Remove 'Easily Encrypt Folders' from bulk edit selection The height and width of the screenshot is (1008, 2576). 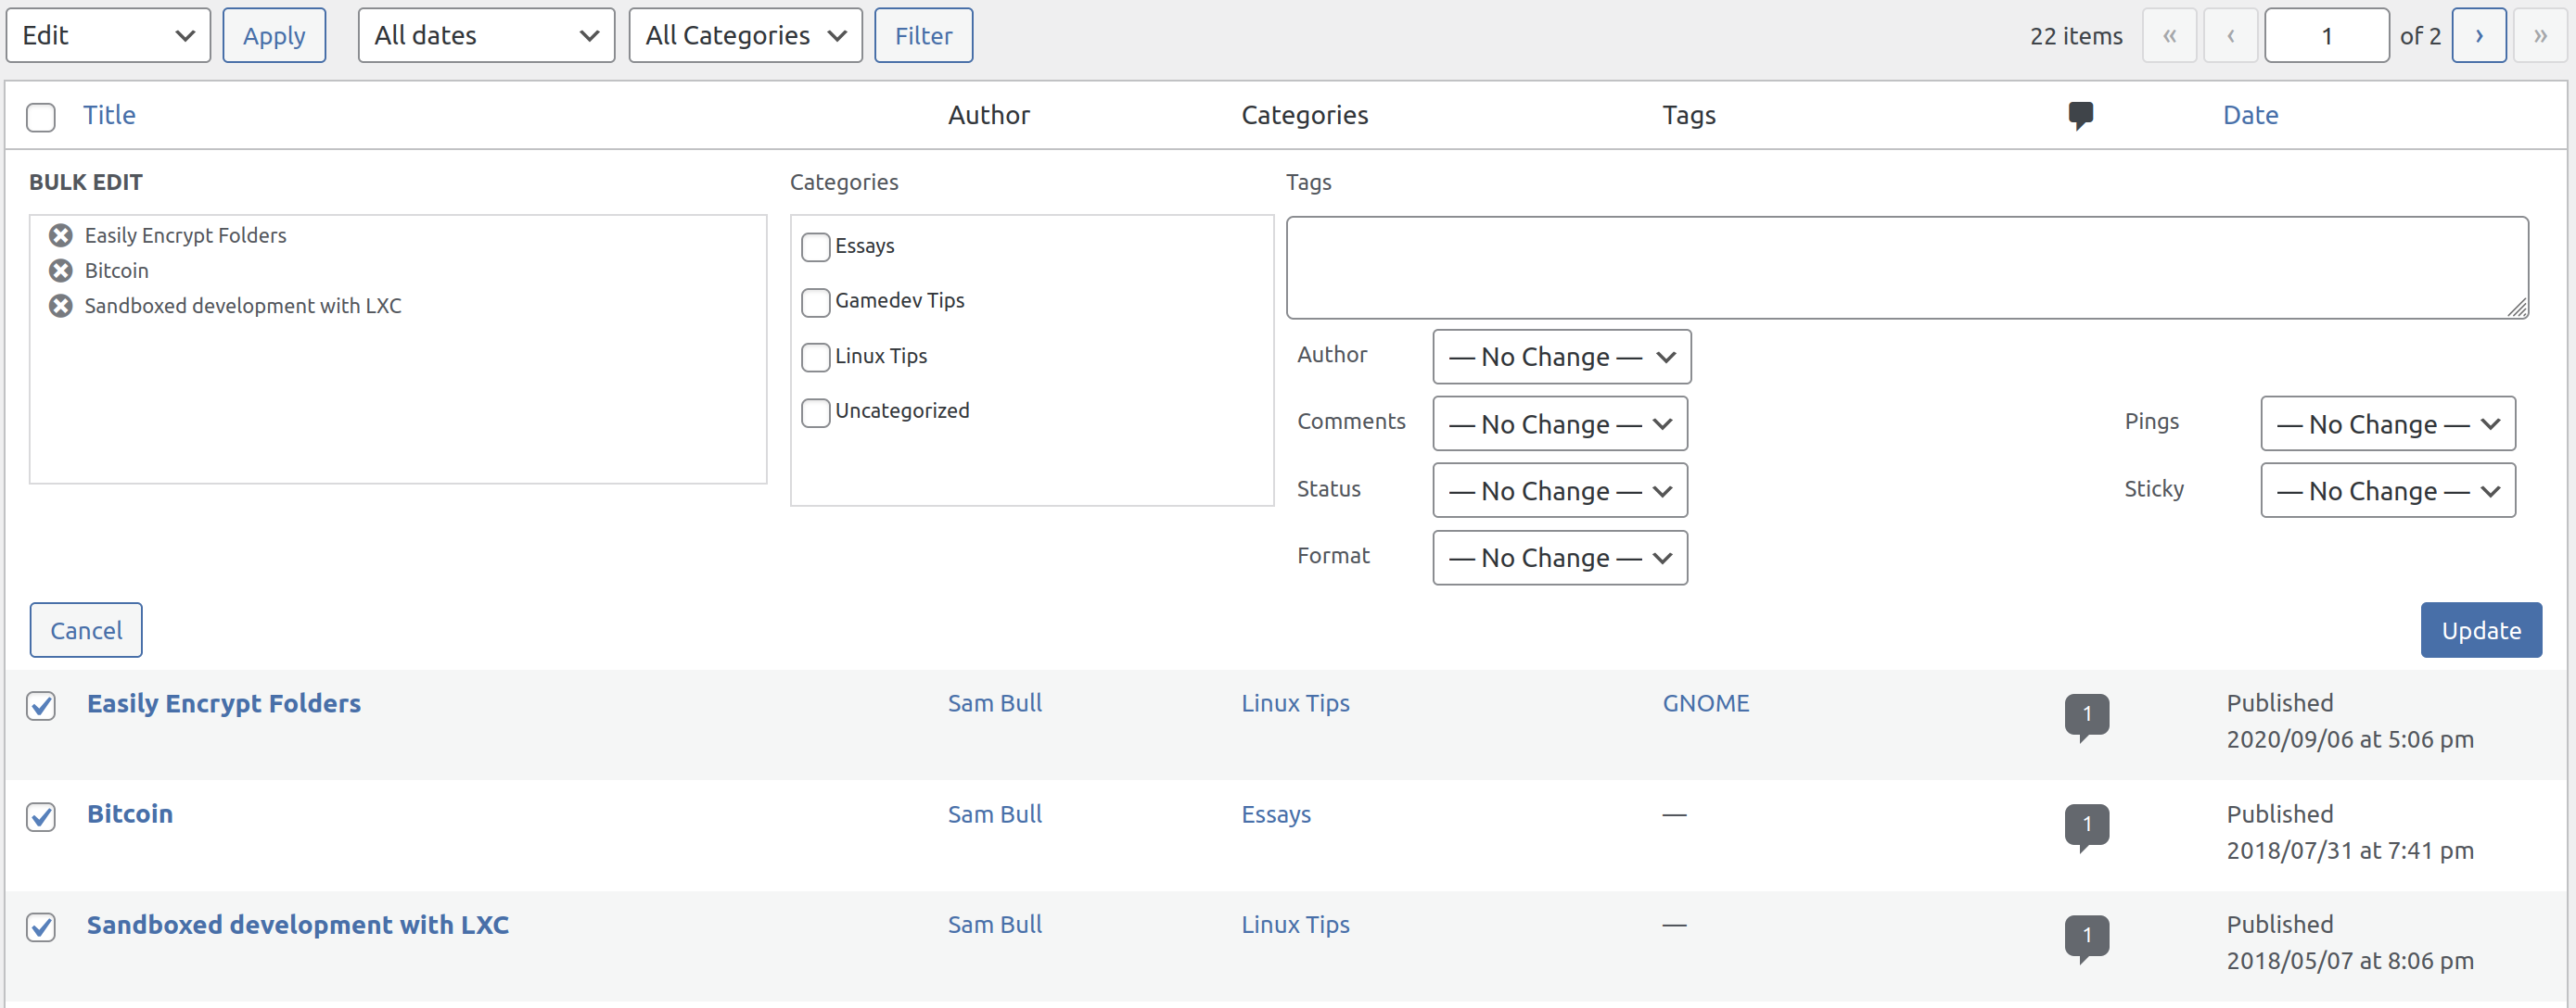60,234
